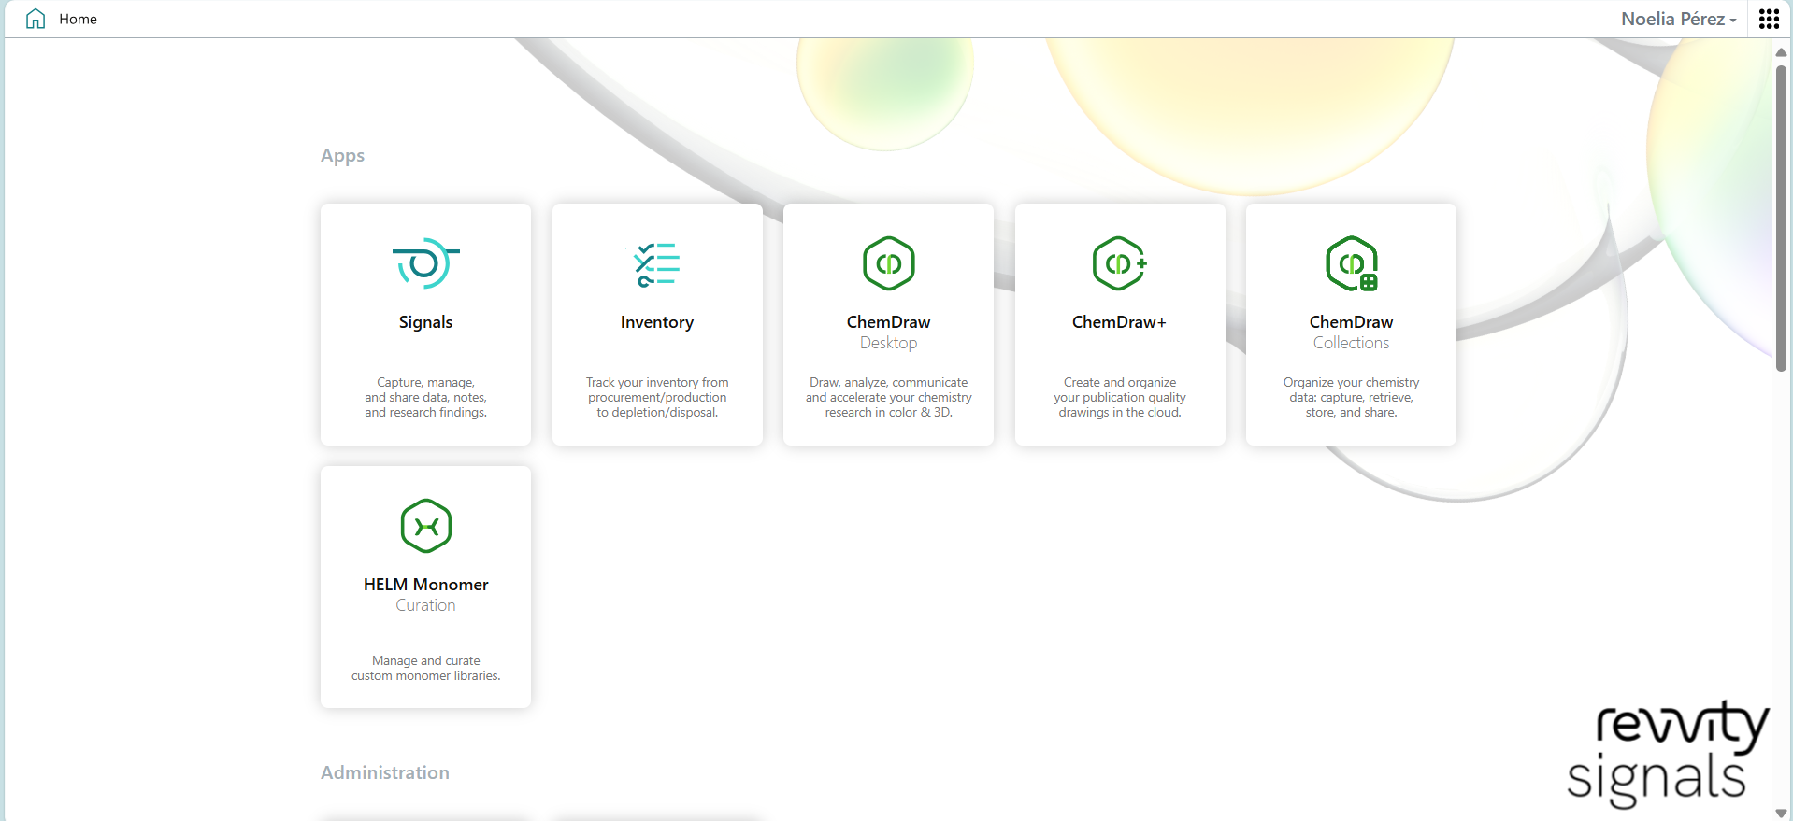Click the Home breadcrumb label
Viewport: 1793px width, 821px height.
tap(78, 19)
